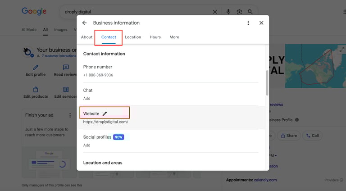346x191 pixels.
Task: Open Edit products bag icon
Action: (36, 89)
